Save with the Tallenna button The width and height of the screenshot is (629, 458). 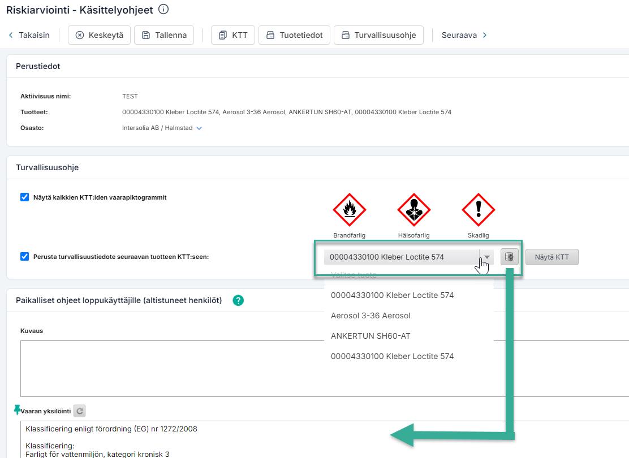click(164, 35)
